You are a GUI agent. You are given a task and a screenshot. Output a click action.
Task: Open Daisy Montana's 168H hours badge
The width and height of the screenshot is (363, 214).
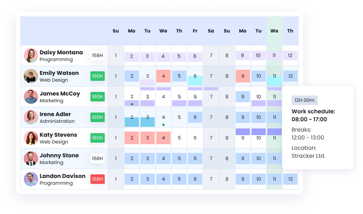tap(97, 55)
